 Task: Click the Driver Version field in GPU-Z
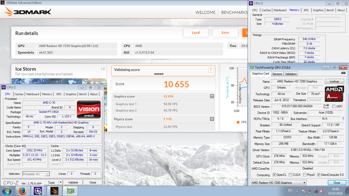tap(308, 150)
